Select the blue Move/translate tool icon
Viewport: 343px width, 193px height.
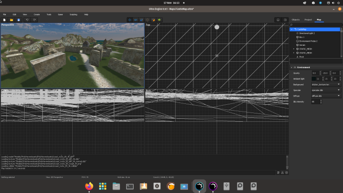[x=130, y=20]
